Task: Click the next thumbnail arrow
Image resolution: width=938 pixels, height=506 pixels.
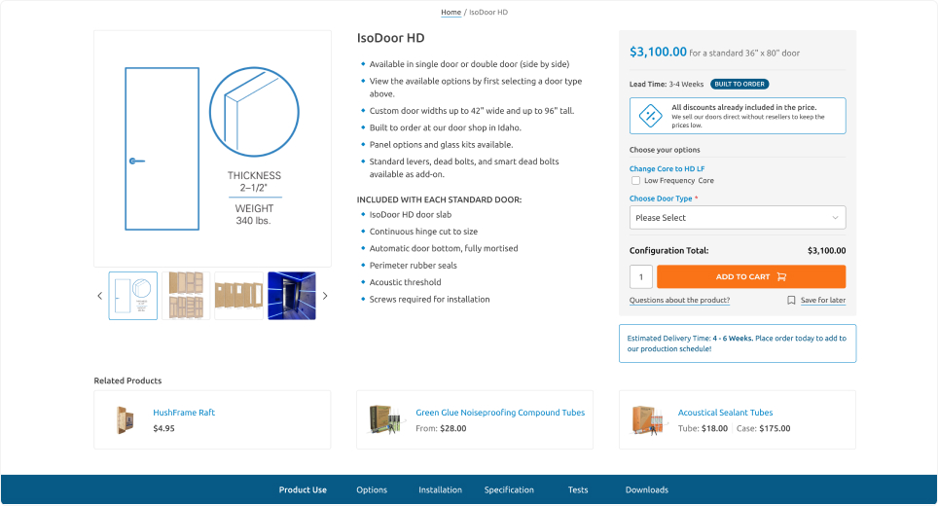Action: pyautogui.click(x=325, y=296)
